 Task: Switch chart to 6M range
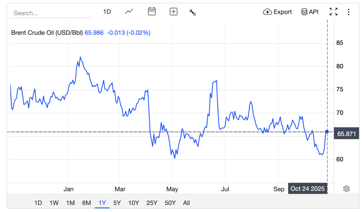[x=87, y=203]
